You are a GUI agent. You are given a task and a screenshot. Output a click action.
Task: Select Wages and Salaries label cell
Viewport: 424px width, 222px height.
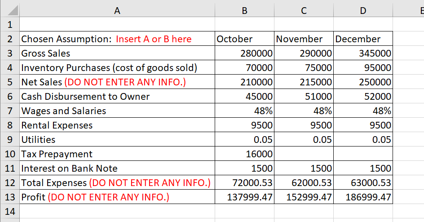point(117,110)
